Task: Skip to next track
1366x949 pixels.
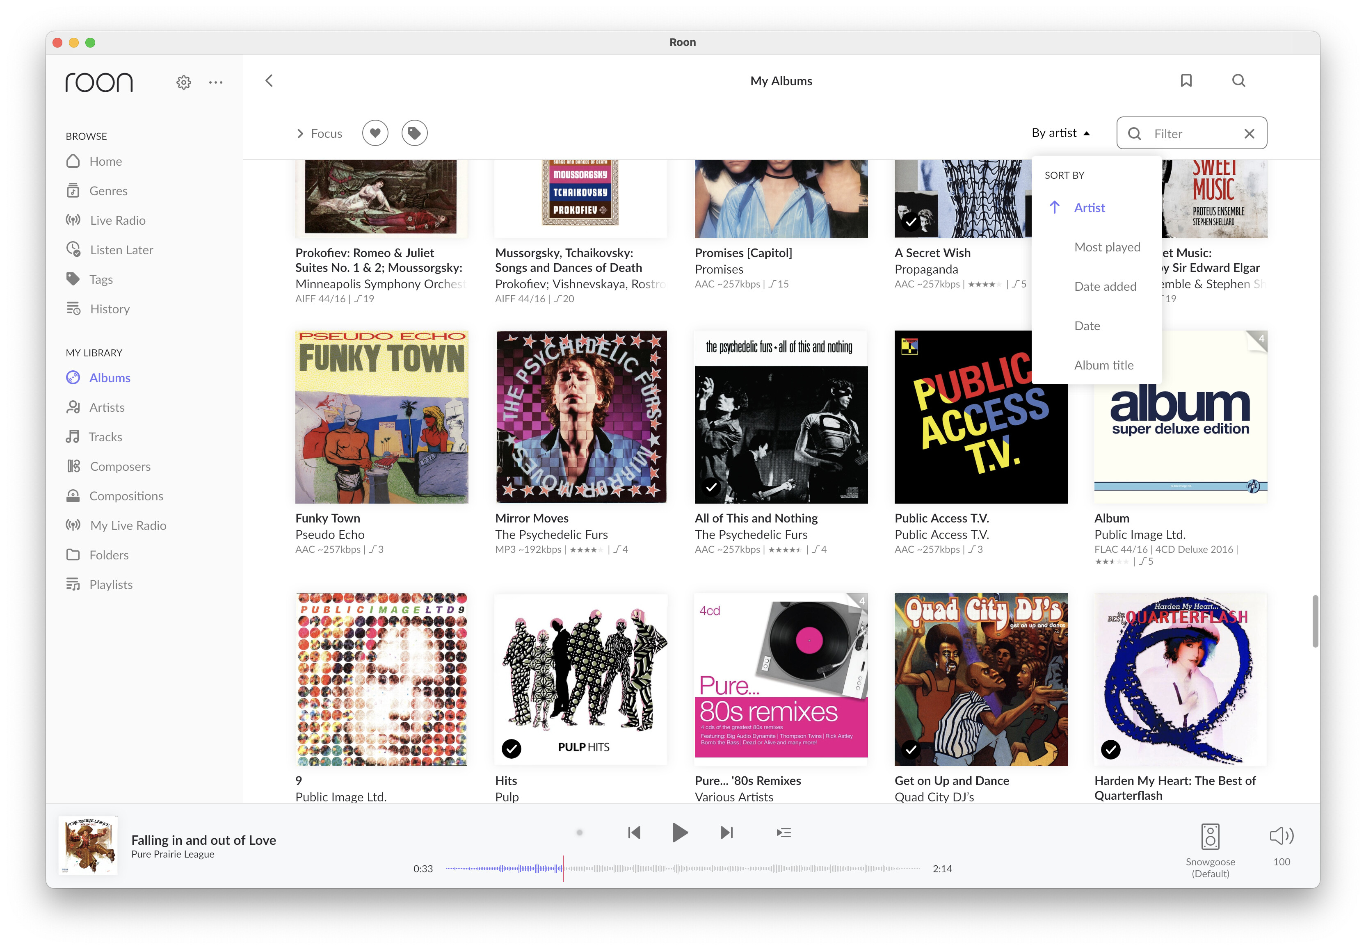Action: click(726, 833)
